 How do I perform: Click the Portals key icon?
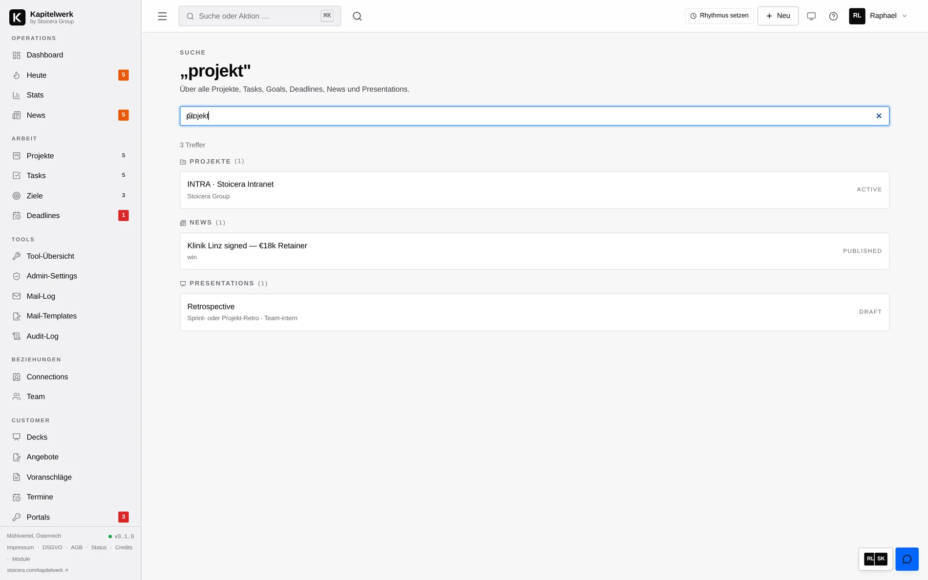[x=17, y=518]
